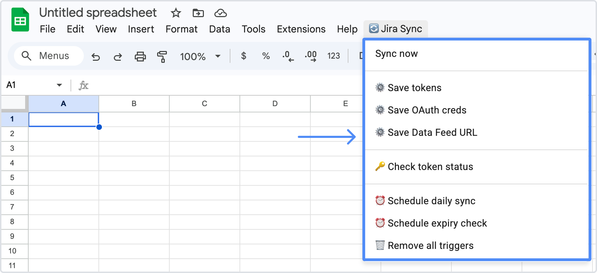Image resolution: width=597 pixels, height=273 pixels.
Task: Choose Sync now
Action: pyautogui.click(x=477, y=54)
